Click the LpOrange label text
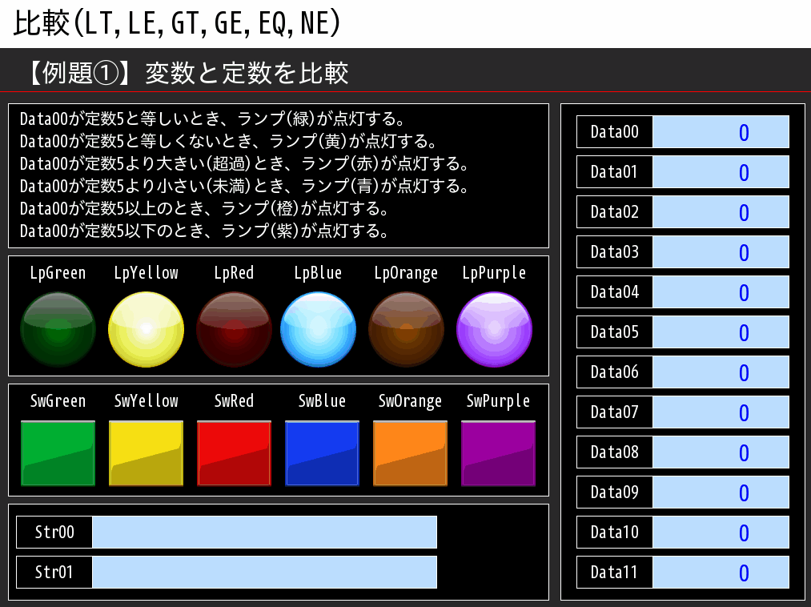This screenshot has width=811, height=607. coord(406,273)
